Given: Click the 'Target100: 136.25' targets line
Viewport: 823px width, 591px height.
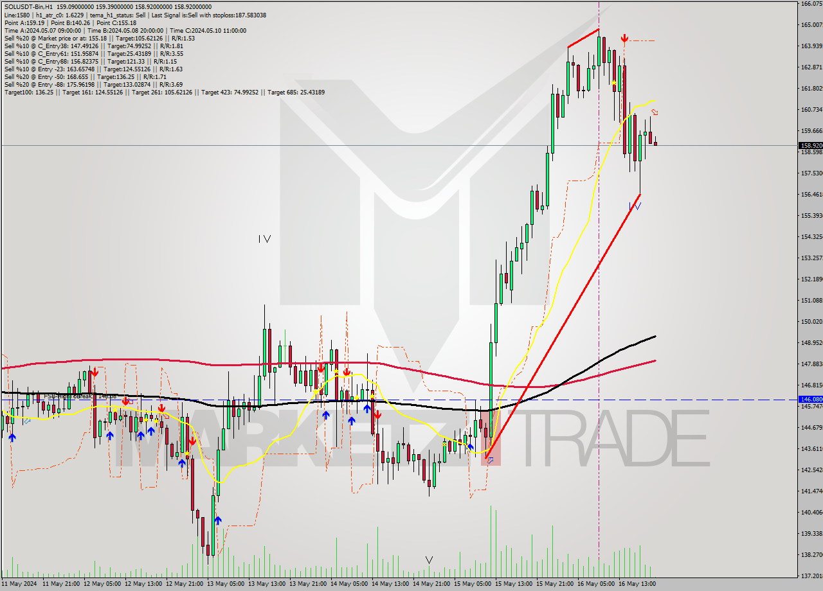Looking at the screenshot, I should click(x=164, y=92).
